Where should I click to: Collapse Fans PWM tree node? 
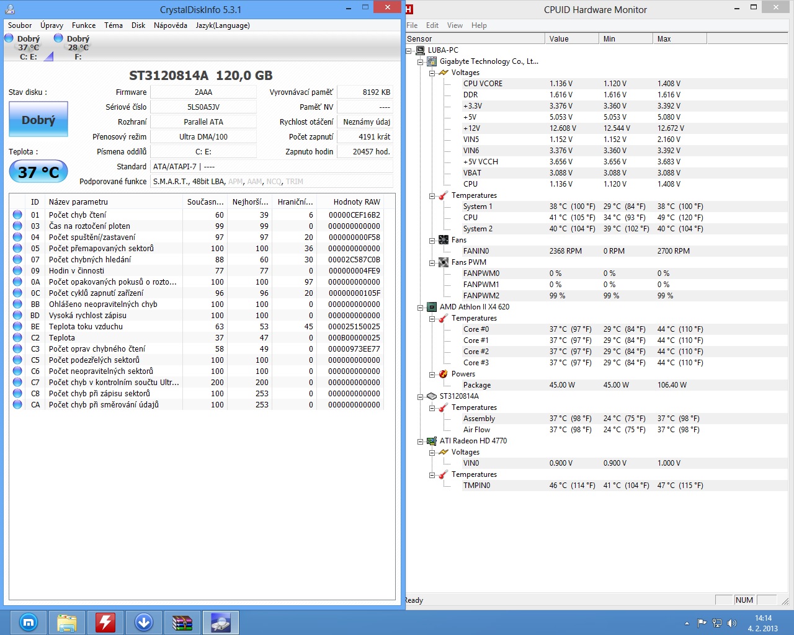point(432,263)
